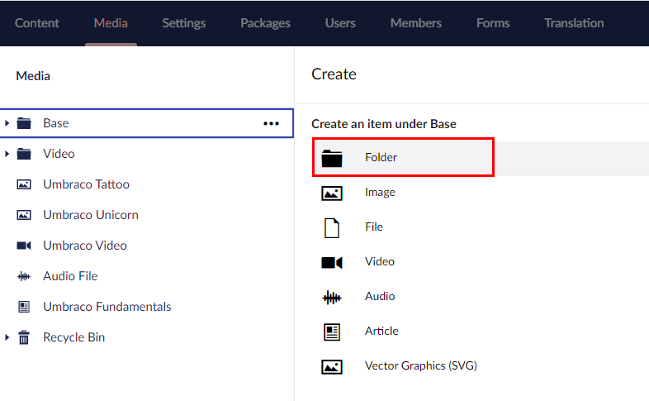Select Umbraco Tattoo image in tree
The width and height of the screenshot is (649, 401).
[x=86, y=184]
